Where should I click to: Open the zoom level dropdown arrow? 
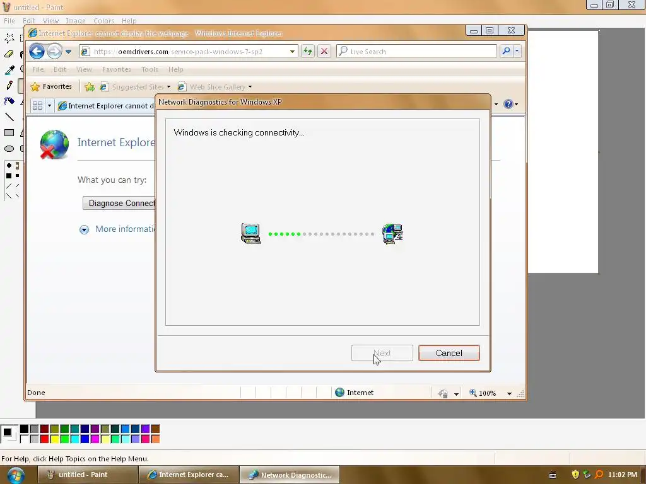coord(509,394)
